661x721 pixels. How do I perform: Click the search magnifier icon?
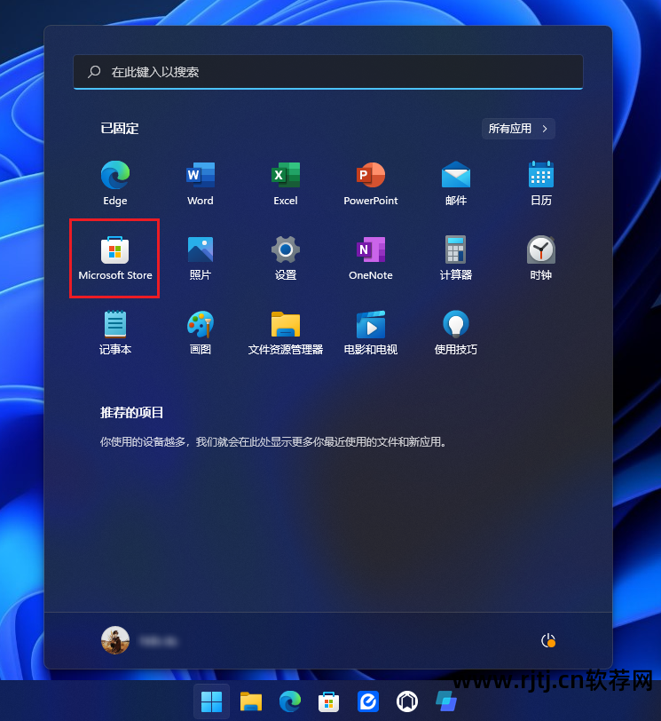pyautogui.click(x=94, y=71)
